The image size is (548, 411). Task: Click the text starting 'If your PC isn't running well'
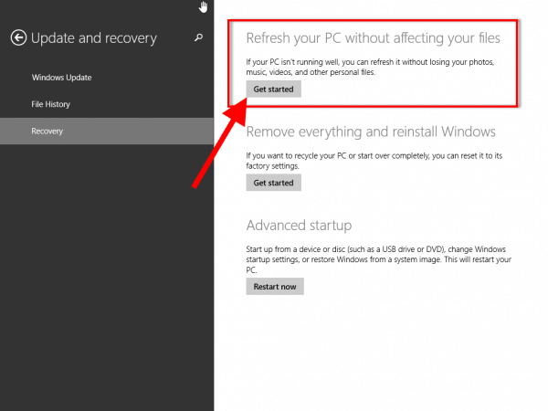point(370,67)
